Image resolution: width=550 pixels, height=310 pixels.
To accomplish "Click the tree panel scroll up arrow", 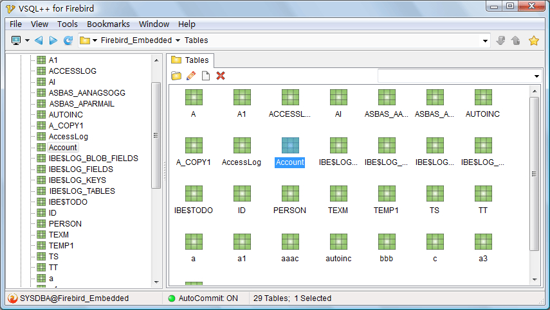I will [156, 60].
